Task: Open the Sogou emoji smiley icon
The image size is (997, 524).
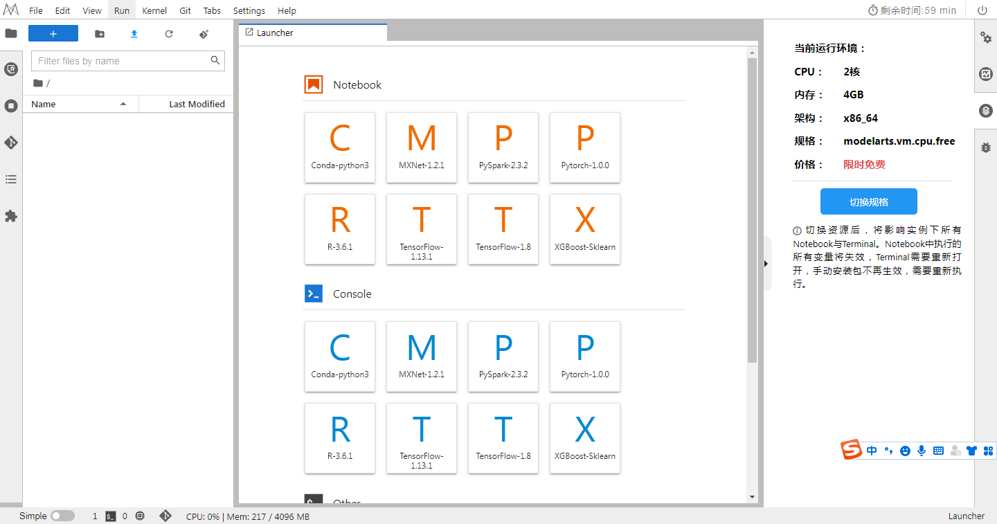Action: coord(905,451)
